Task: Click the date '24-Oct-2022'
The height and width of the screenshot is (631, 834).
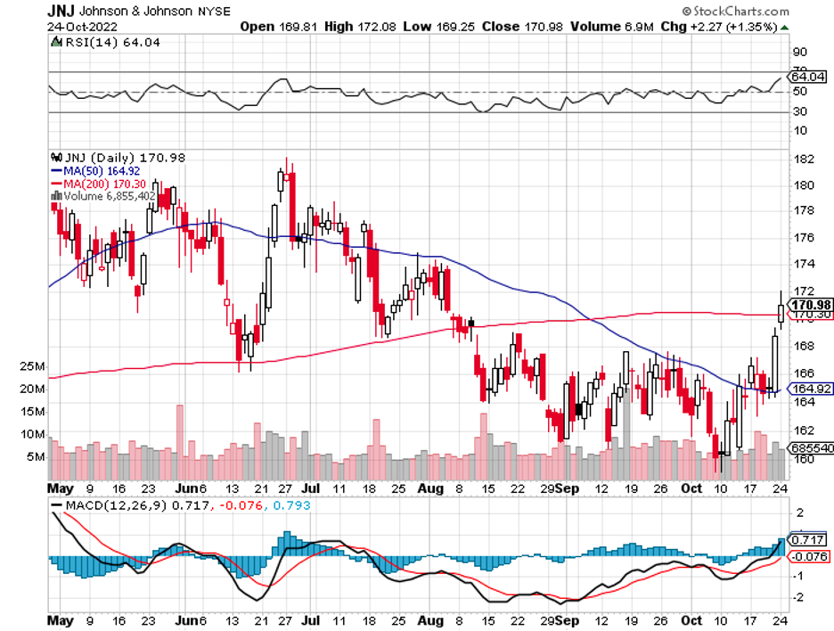Action: tap(83, 27)
